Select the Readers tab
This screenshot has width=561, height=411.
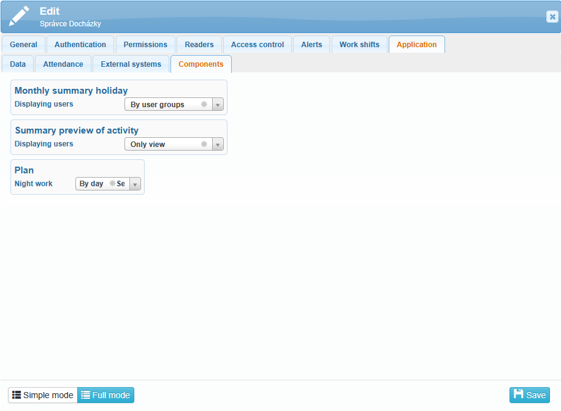[x=199, y=45]
